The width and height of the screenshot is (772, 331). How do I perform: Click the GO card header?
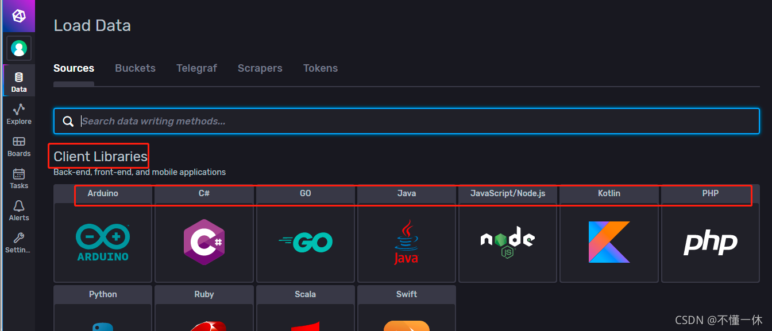[x=306, y=193]
